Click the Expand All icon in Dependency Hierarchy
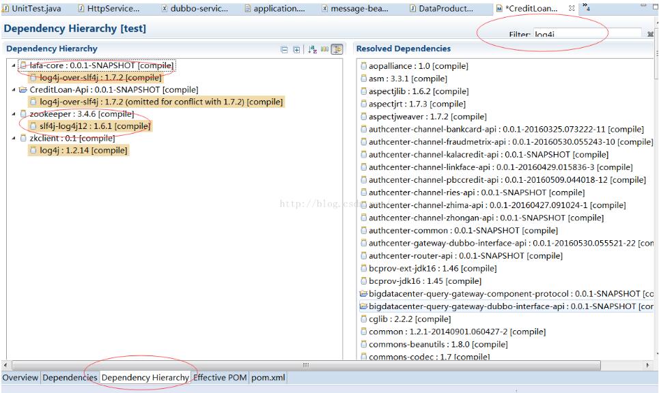Screen dimensions: 659x393 pyautogui.click(x=296, y=49)
